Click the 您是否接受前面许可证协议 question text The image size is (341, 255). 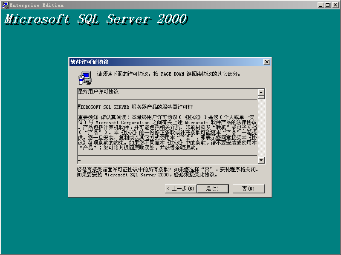pyautogui.click(x=168, y=172)
